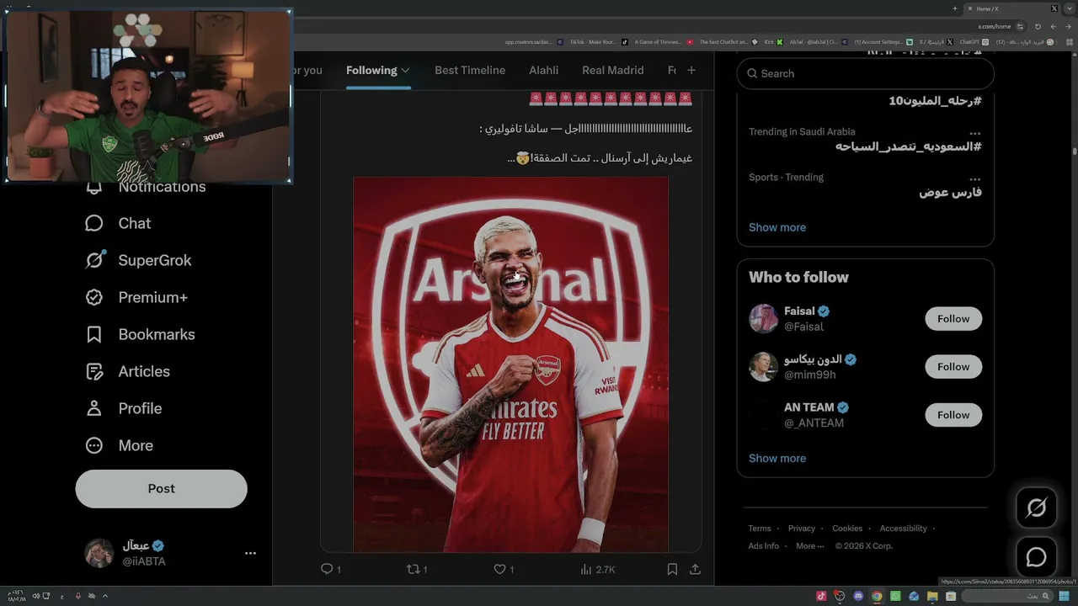This screenshot has height=606, width=1078.
Task: Switch to Best Timeline tab
Action: (470, 70)
